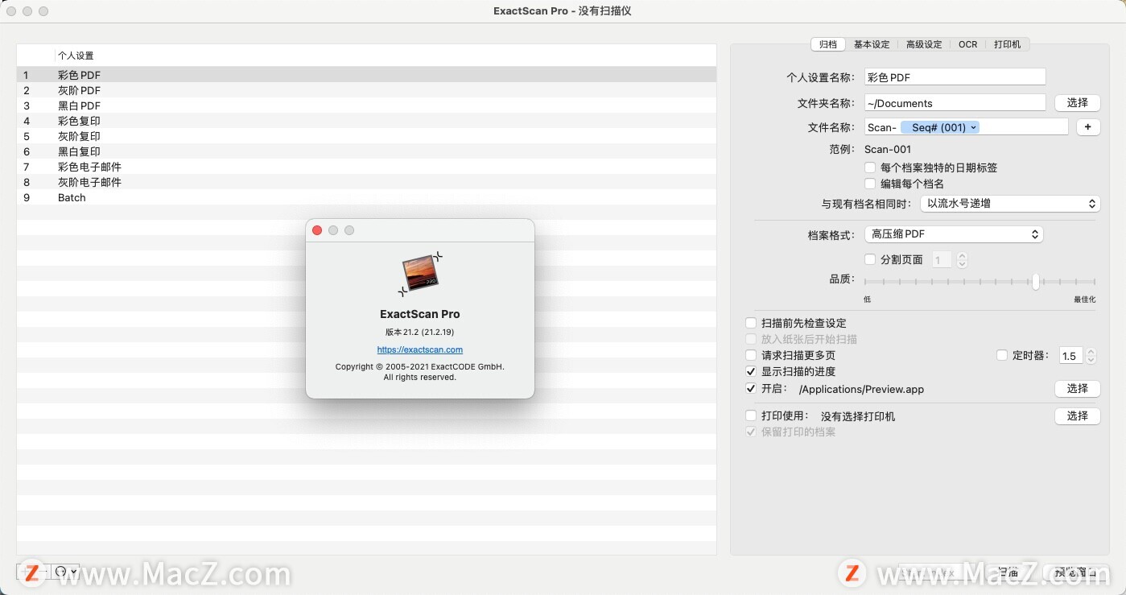Click 选择 button next to folder name

(1078, 102)
